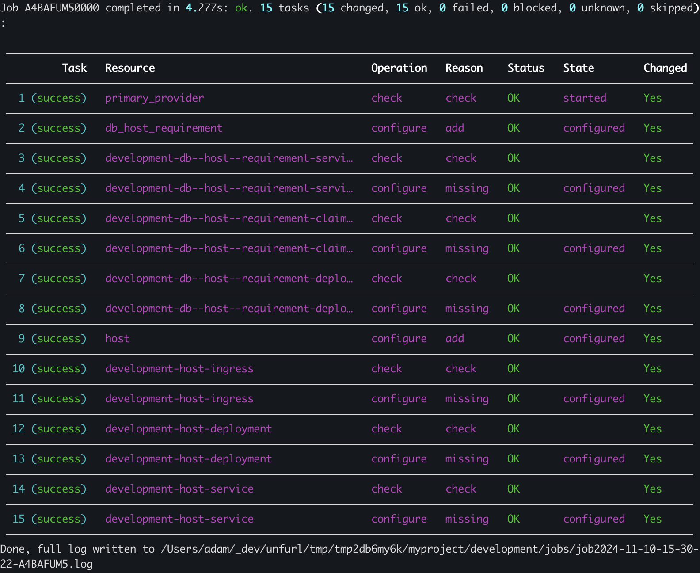This screenshot has height=573, width=700.
Task: Click the Changed column header
Action: 665,68
